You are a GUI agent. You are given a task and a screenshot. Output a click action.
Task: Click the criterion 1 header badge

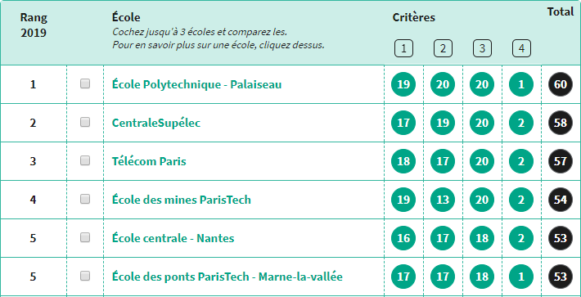coord(403,48)
